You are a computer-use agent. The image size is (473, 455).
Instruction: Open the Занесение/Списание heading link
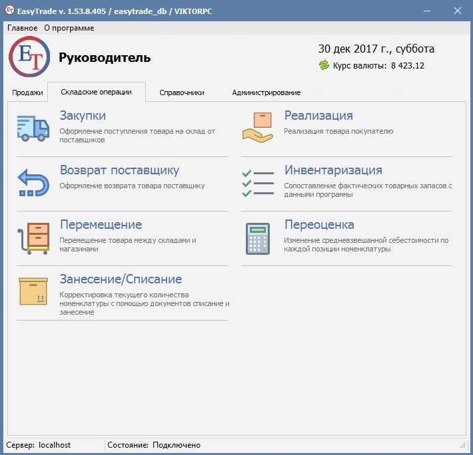tap(121, 279)
